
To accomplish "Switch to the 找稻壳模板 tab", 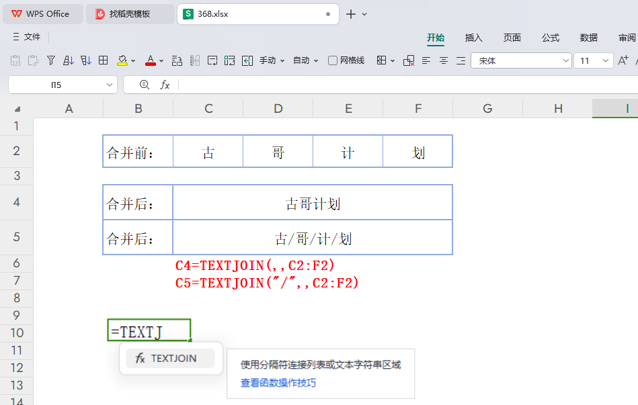I will click(130, 14).
